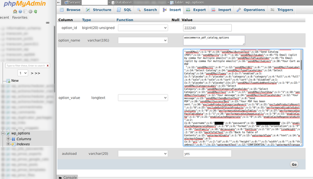Screen dimensions: 313x179
Task: Click the Type column header link
Action: coord(87,20)
